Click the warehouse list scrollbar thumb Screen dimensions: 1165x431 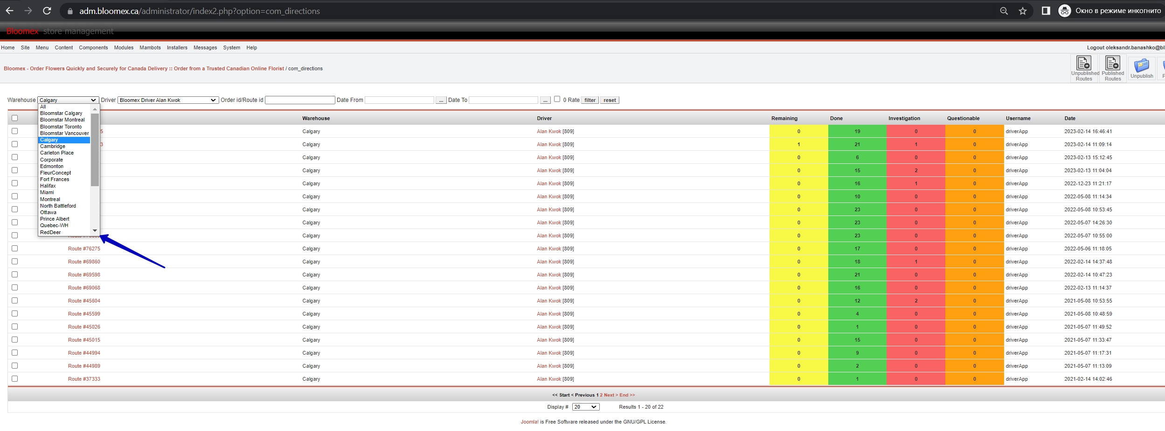[x=95, y=149]
